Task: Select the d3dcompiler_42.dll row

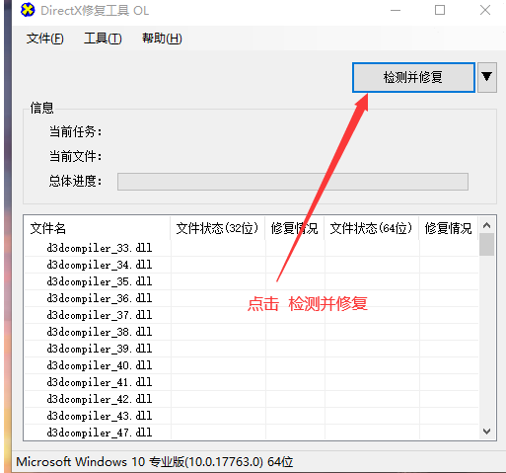Action: tap(252, 399)
